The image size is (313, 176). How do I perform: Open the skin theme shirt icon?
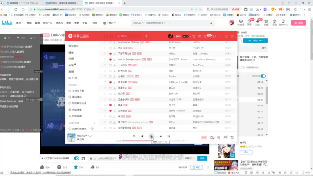[194, 36]
